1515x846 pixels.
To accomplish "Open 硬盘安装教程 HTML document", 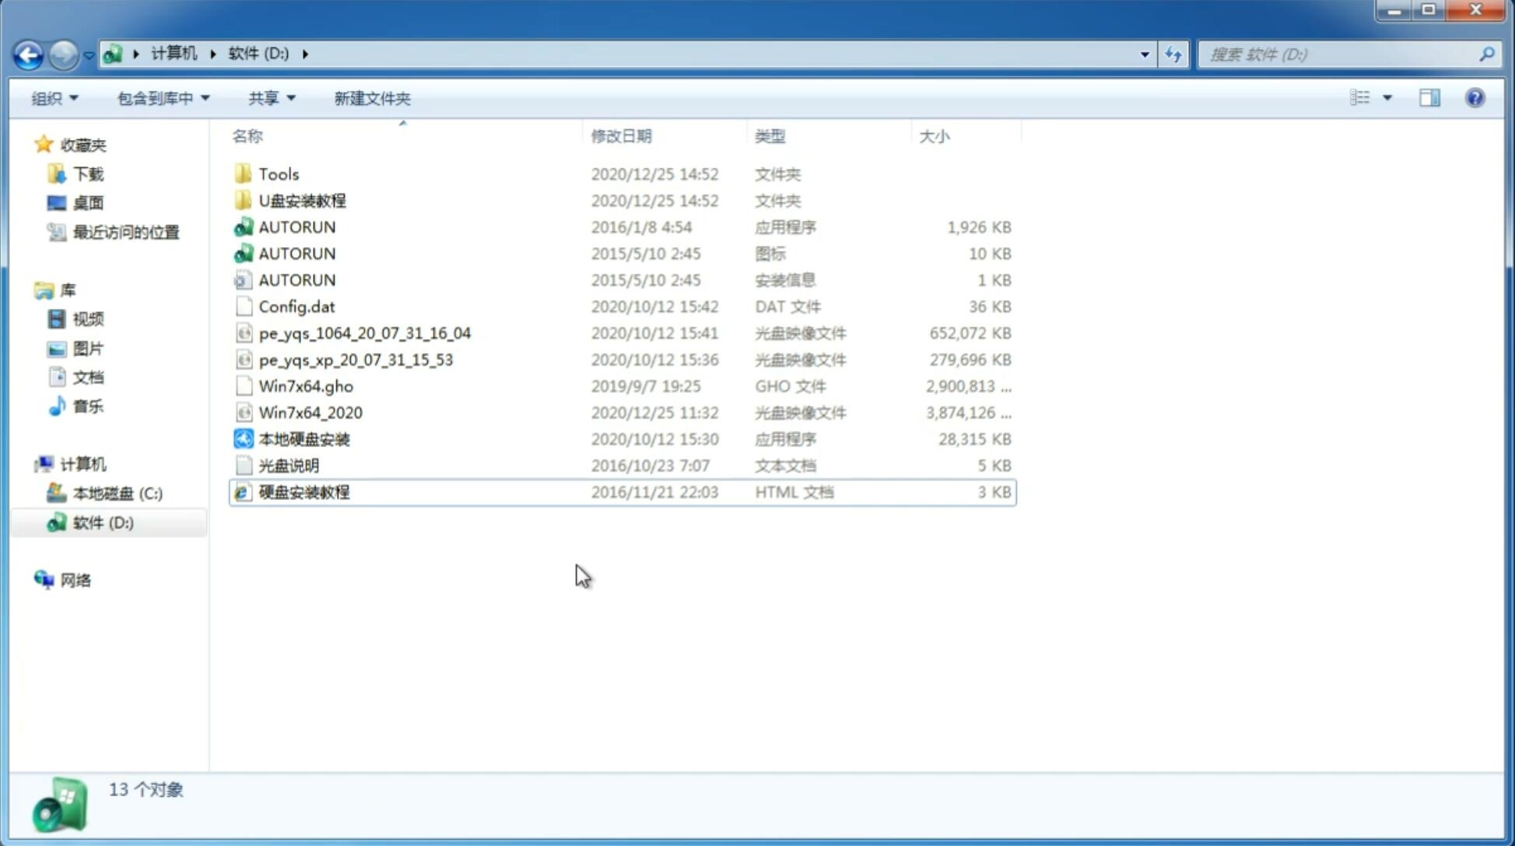I will pos(303,491).
